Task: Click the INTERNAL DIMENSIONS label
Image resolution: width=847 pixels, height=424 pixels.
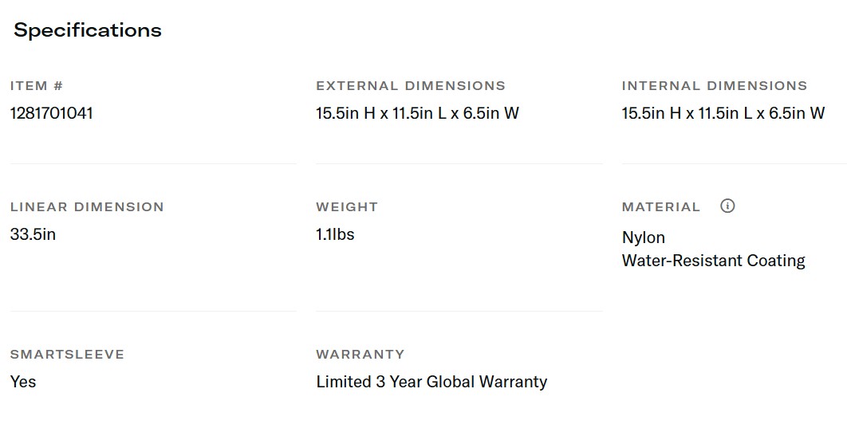Action: [715, 86]
